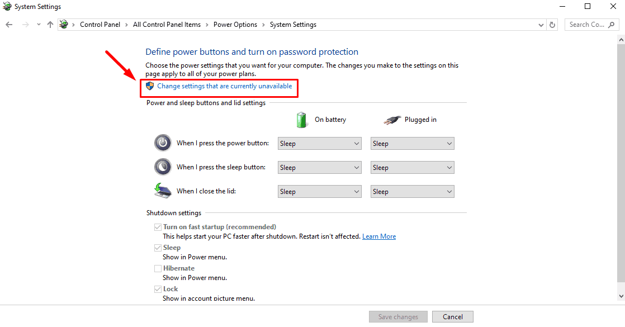Click Change settings that are currently unavailable
The height and width of the screenshot is (327, 625).
pos(224,86)
